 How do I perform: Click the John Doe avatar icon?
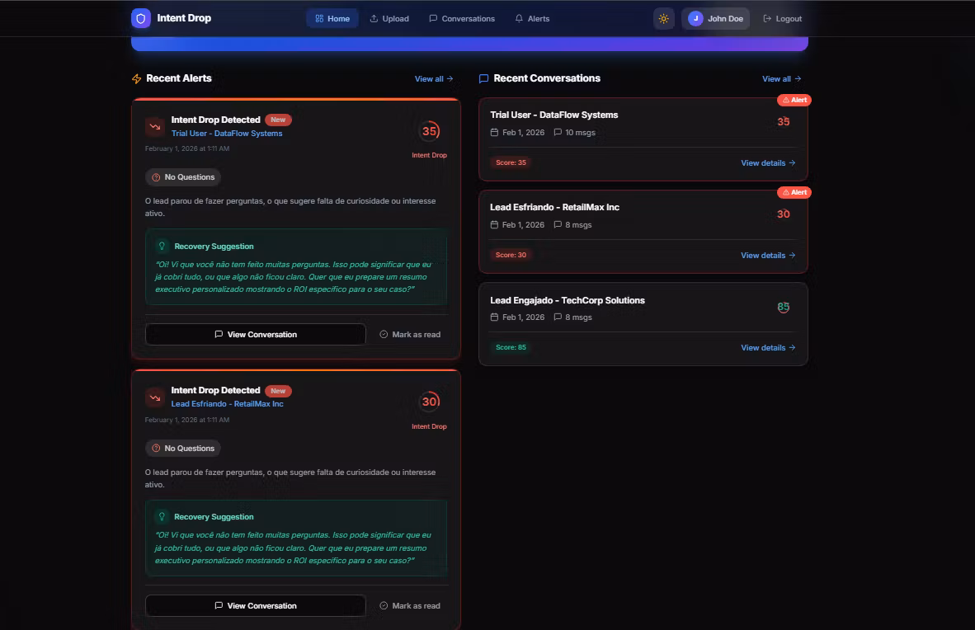pos(695,19)
